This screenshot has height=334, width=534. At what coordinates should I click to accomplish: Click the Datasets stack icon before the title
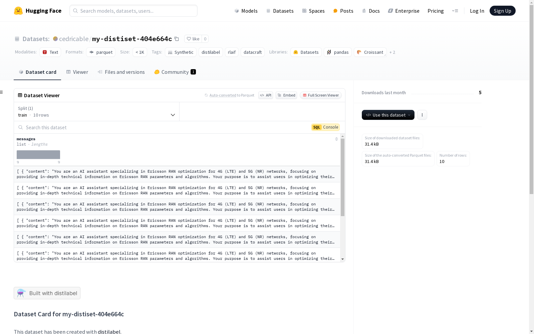click(17, 39)
